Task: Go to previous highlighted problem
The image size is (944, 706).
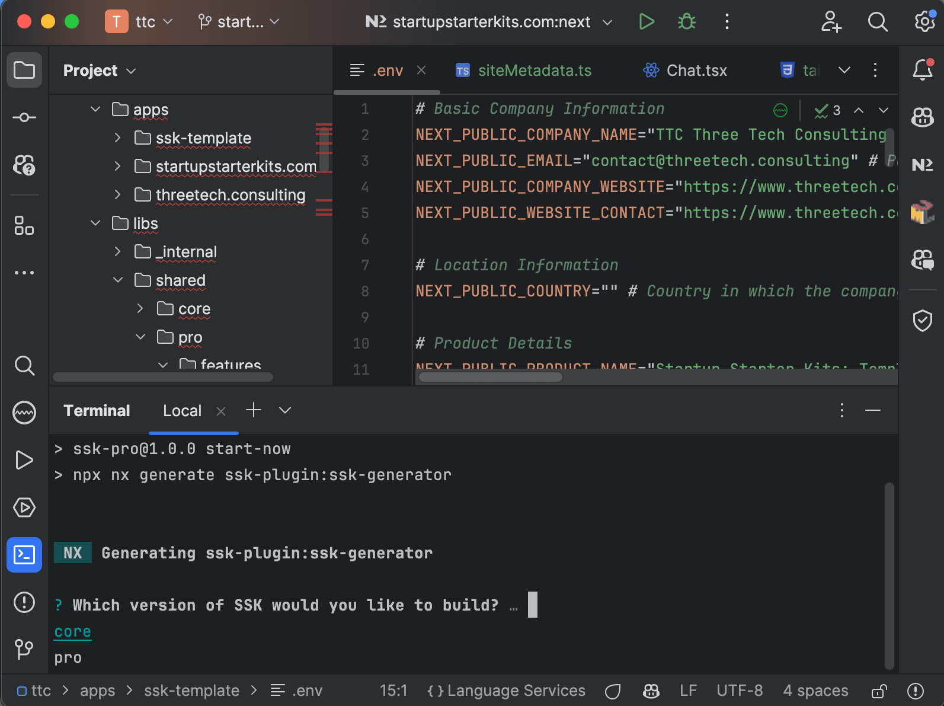Action: (859, 110)
